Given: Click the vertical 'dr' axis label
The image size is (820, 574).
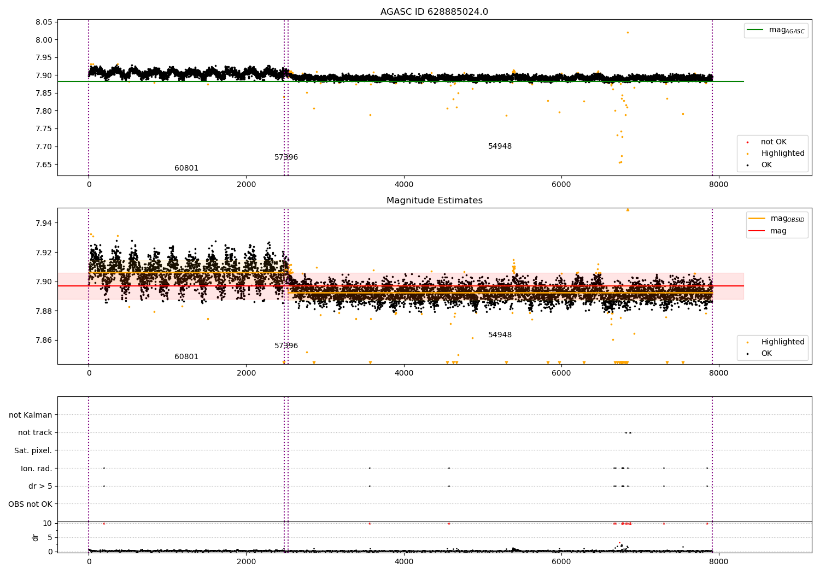Looking at the screenshot, I should 36,537.
